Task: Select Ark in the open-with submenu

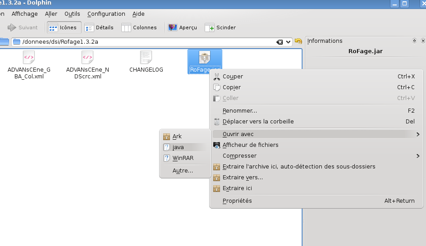Action: click(177, 137)
